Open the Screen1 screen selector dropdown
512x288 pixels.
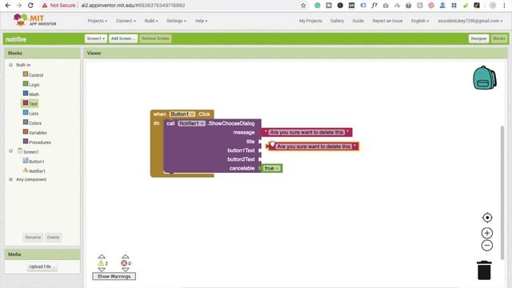pyautogui.click(x=96, y=38)
